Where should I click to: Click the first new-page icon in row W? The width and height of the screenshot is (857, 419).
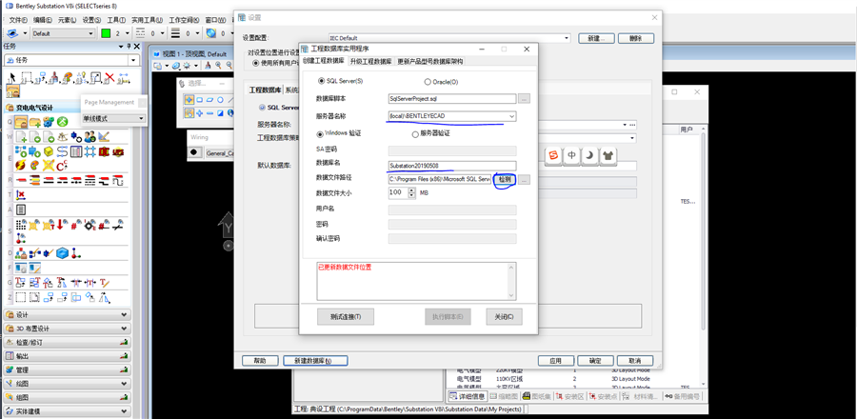pyautogui.click(x=21, y=136)
